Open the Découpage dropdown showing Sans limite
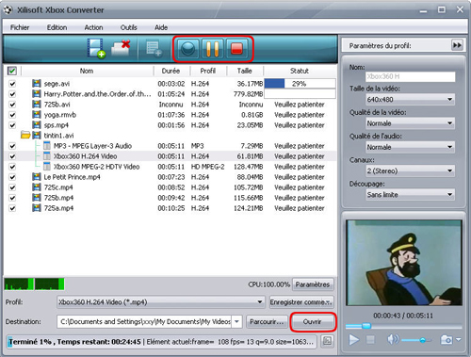Screen dimensions: 471x357 410,195
